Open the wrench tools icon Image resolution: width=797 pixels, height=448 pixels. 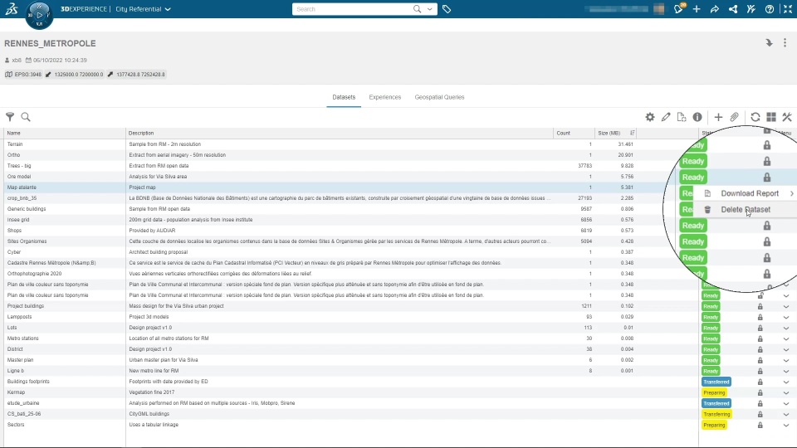[787, 117]
